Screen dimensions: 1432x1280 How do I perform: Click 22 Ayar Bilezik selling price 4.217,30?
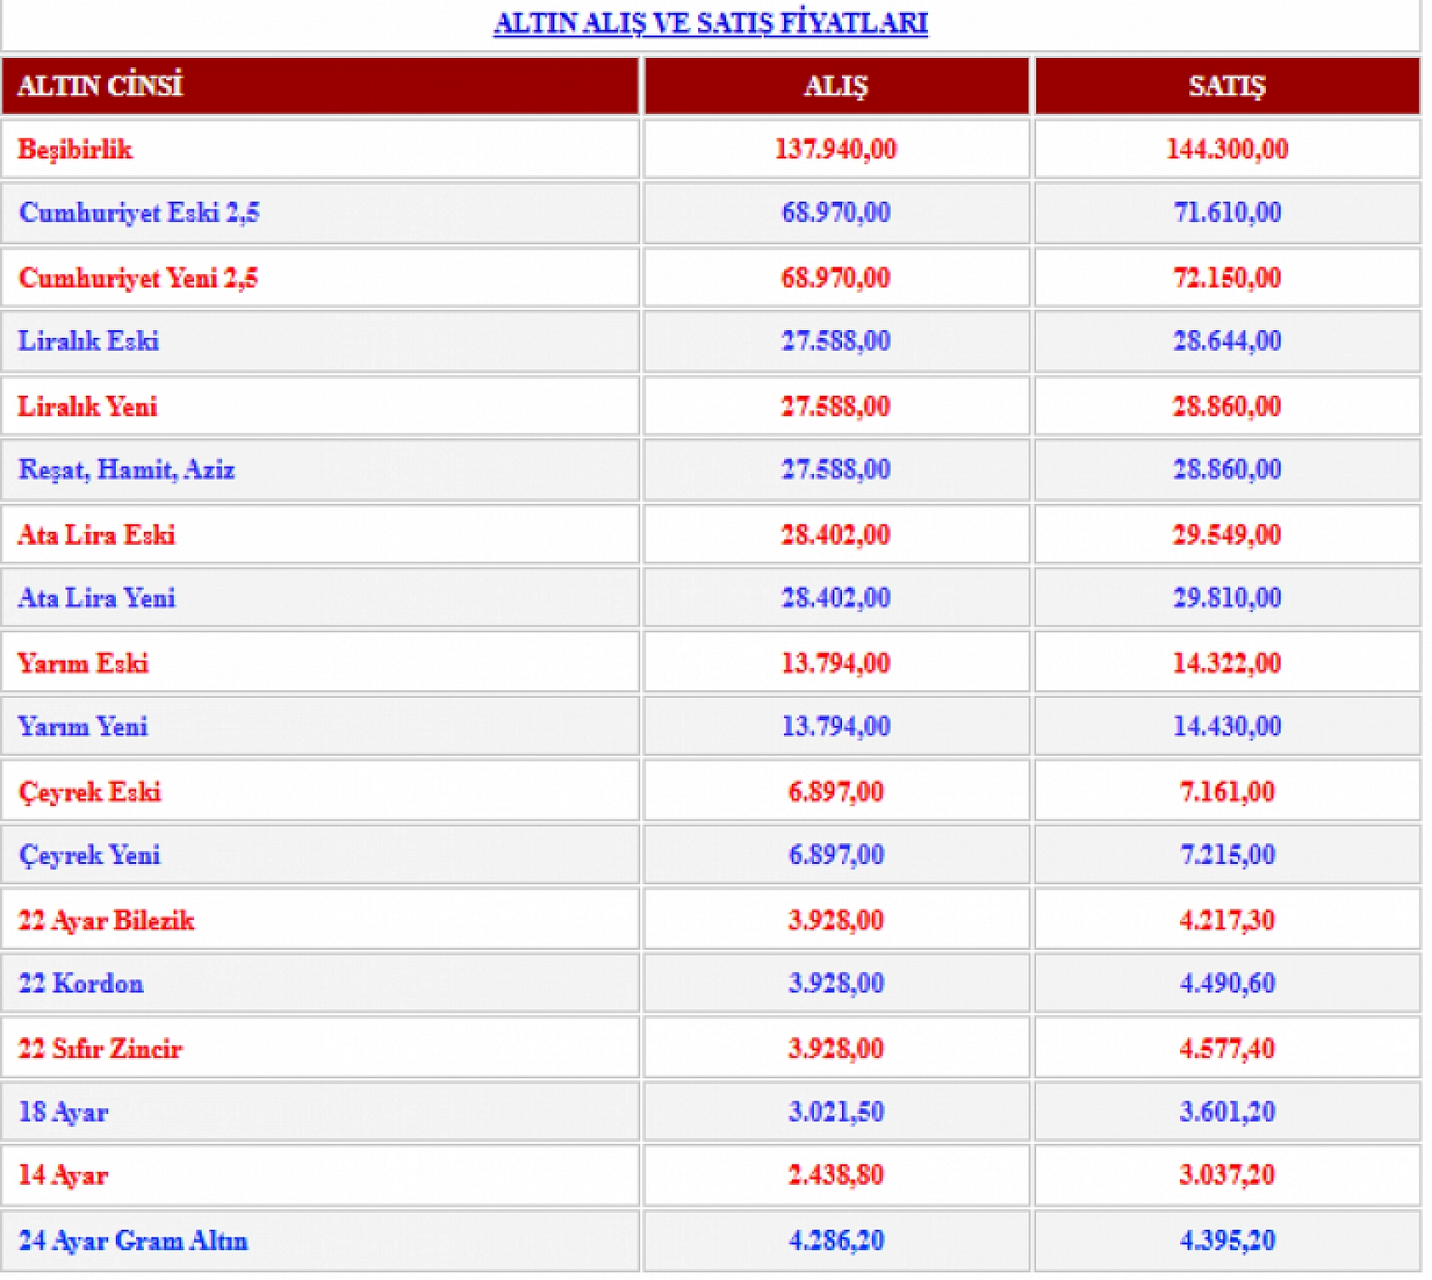click(1226, 921)
